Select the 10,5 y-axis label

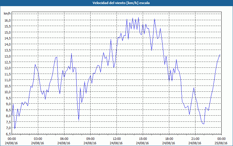(8, 86)
